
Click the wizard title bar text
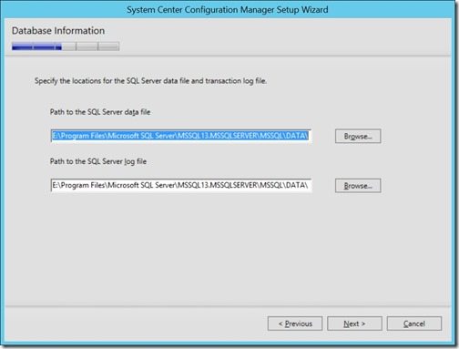coord(228,10)
